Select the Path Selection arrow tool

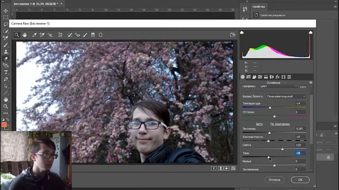pos(6,86)
